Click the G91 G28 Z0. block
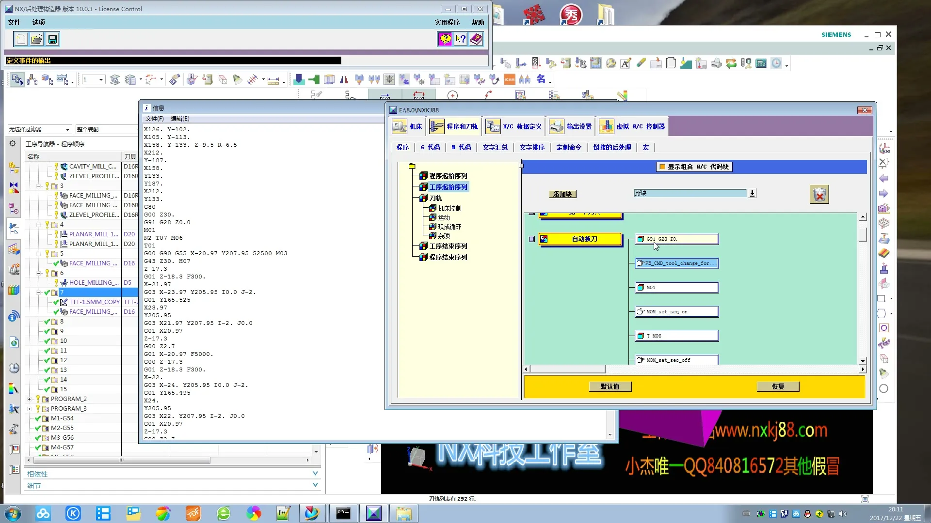 point(677,239)
